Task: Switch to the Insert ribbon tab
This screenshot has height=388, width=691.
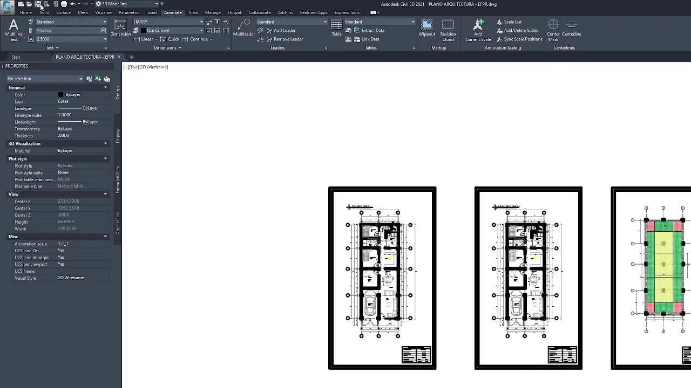Action: click(152, 12)
